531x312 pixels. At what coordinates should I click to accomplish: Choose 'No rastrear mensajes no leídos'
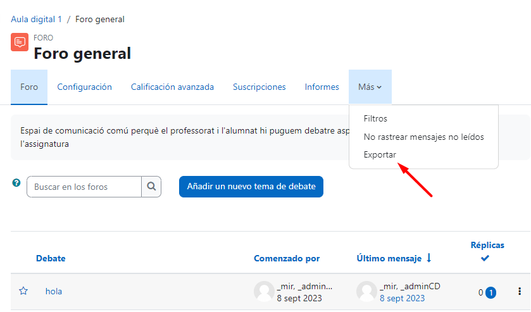pyautogui.click(x=423, y=137)
